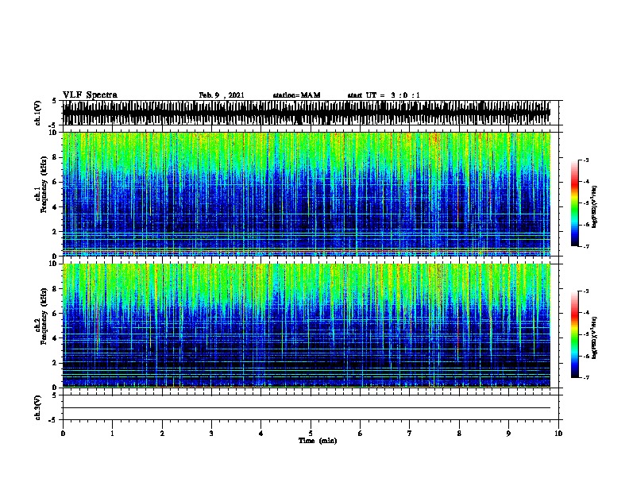Click the '4' kHz tick of ch.1 spectrogram
The image size is (629, 486).
pos(56,207)
